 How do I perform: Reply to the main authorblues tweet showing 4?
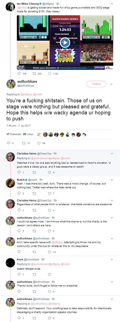[8, 143]
